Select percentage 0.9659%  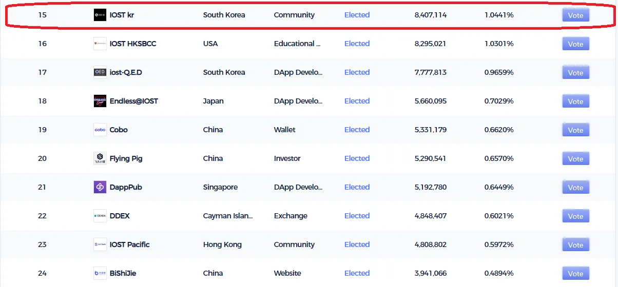click(x=499, y=72)
